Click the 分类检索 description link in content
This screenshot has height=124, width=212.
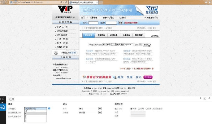(x=127, y=51)
